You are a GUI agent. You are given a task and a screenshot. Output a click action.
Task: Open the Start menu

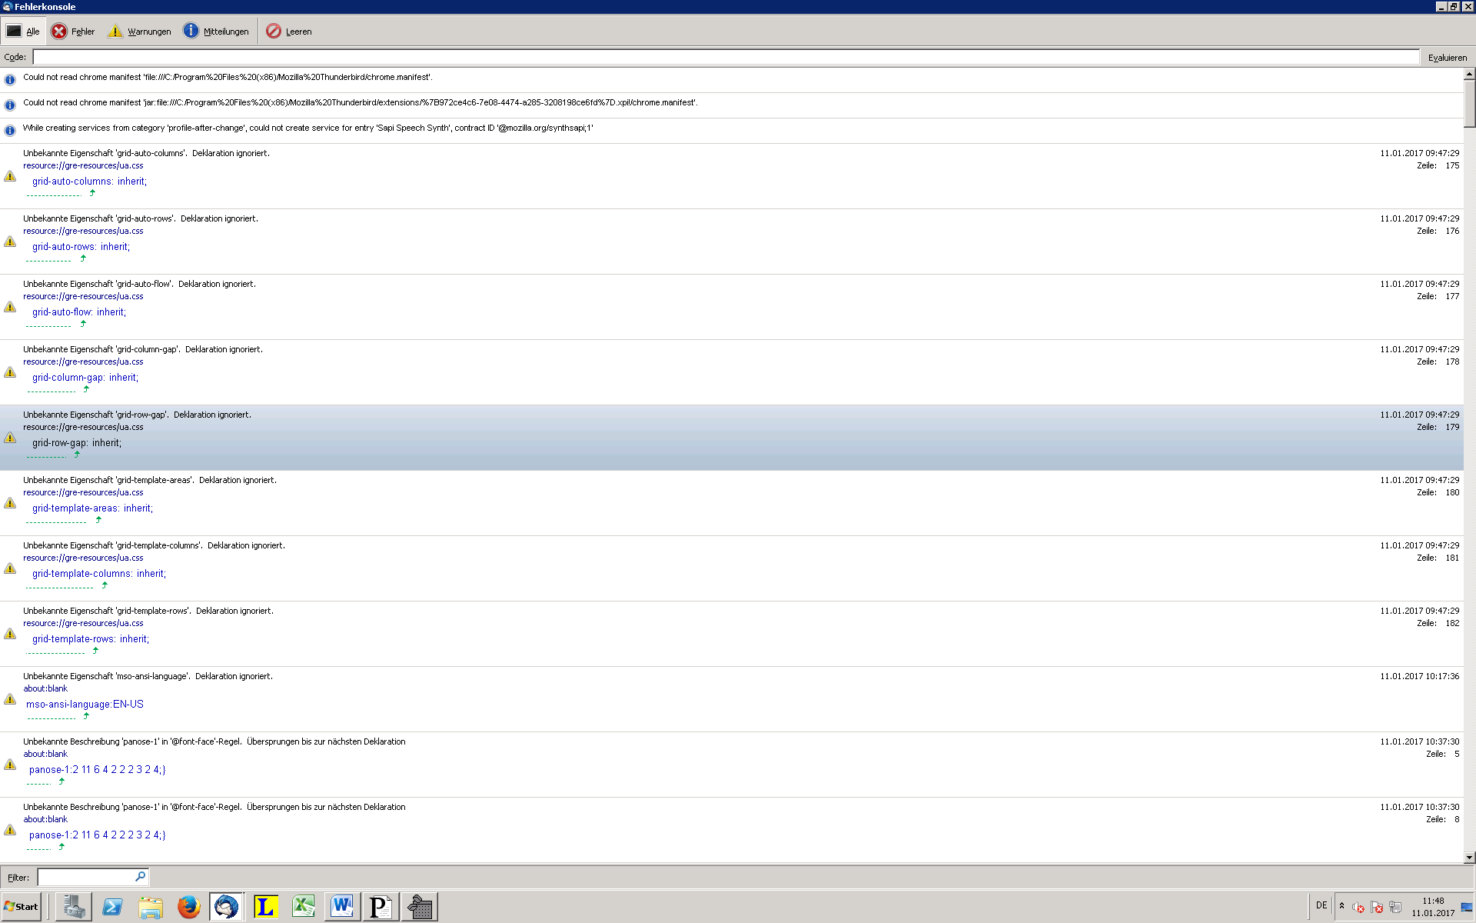22,907
